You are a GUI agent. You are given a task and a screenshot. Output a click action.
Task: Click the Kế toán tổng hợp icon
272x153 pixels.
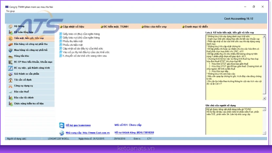coord(10,32)
